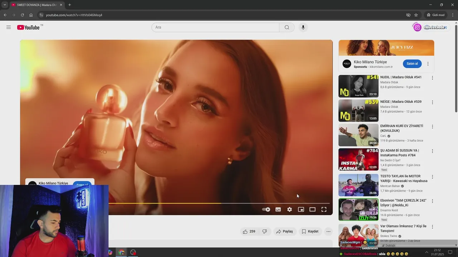Switch to theater mode view

(312, 210)
